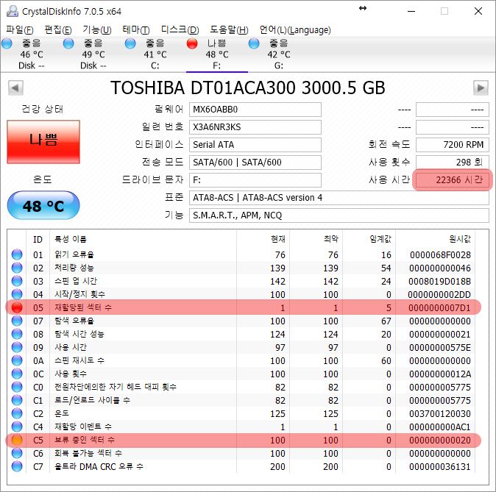Viewport: 496px width, 492px height.
Task: Click status icon of attribute 07 탐색 오류율
Action: tap(17, 321)
